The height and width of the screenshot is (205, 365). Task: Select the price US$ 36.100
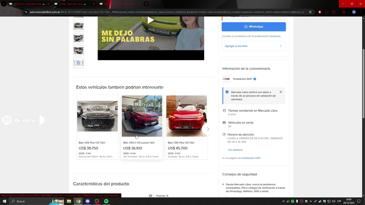(133, 148)
